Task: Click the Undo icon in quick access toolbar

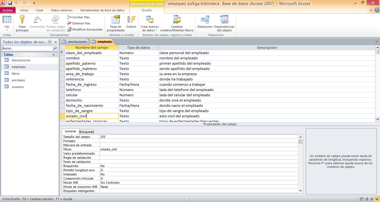Action: tap(16, 3)
